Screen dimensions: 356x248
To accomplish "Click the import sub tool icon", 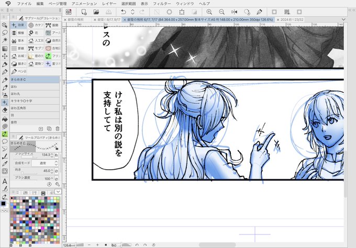I will pos(41,128).
